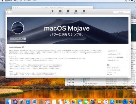Open Thunderbird blue bird icon in Dock
Viewport: 136px width, 104px height.
coord(125,102)
